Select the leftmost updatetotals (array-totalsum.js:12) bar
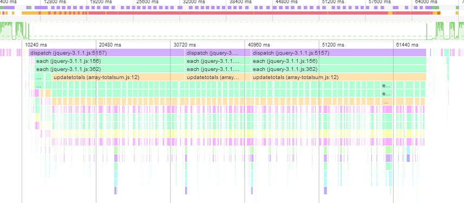This screenshot has height=203, width=464. pyautogui.click(x=118, y=77)
